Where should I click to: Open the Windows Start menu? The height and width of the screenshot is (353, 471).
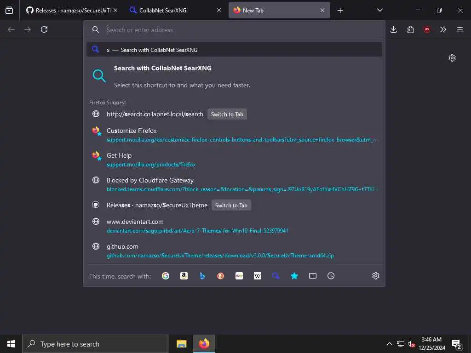(x=11, y=344)
